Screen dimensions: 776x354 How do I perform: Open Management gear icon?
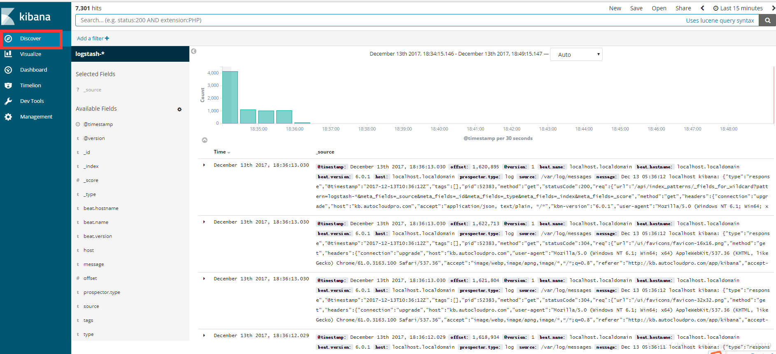coord(8,116)
